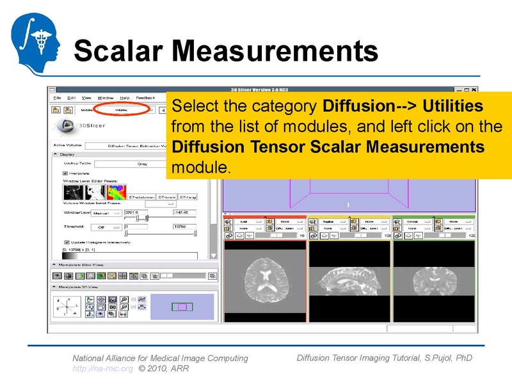
Task: Open the Lookup Table Grey dropdown
Action: point(144,164)
